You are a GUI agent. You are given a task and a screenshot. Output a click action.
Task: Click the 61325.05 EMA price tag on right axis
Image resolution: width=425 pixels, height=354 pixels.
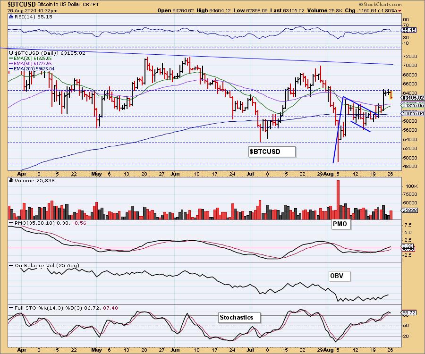[413, 105]
